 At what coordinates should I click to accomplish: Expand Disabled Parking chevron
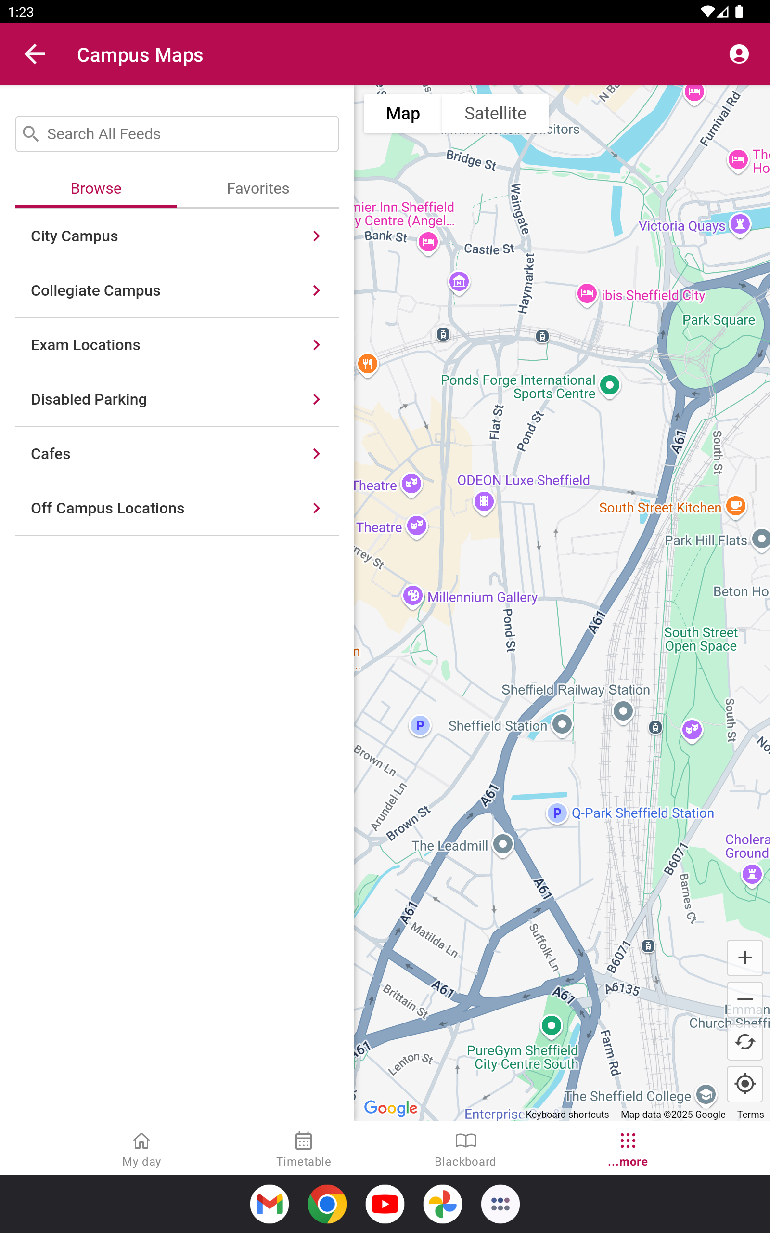316,399
